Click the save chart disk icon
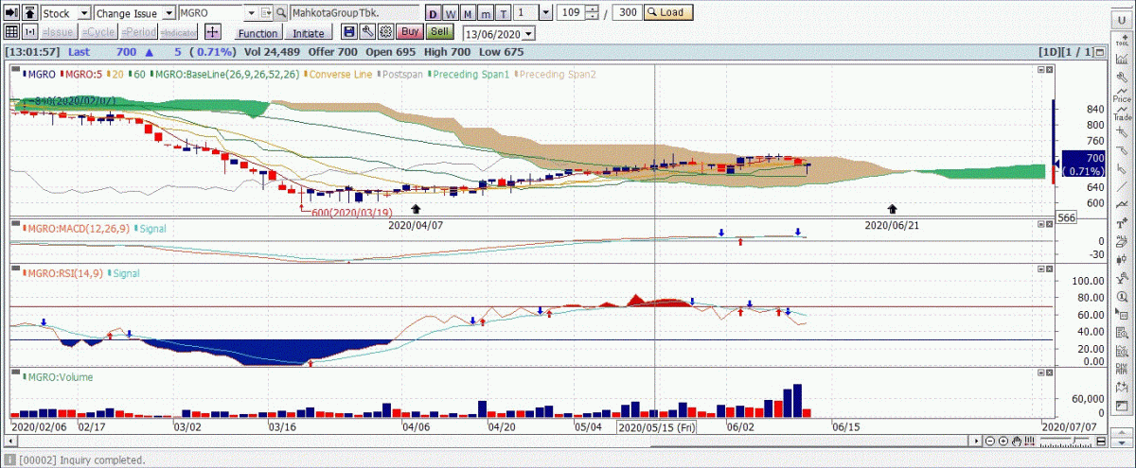Screen dimensions: 1136x468 (x=348, y=32)
